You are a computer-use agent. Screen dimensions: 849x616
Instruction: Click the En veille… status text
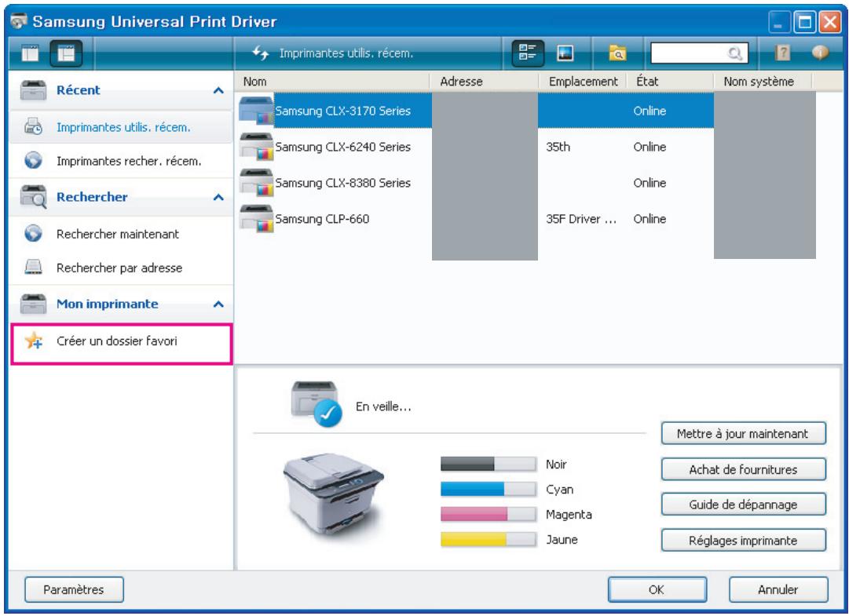point(383,406)
